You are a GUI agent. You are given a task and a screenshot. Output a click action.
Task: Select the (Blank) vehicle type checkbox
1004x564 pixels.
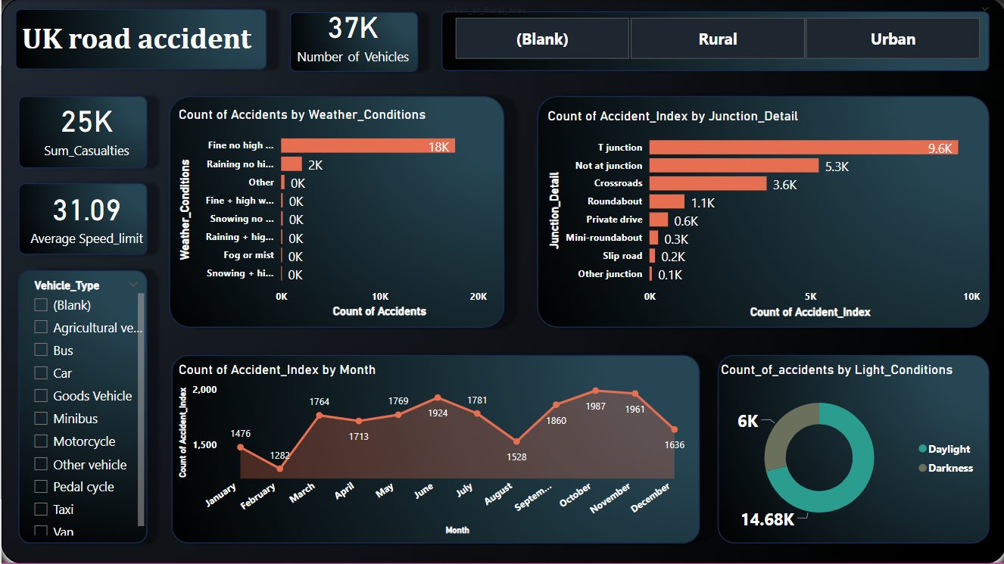pyautogui.click(x=40, y=304)
